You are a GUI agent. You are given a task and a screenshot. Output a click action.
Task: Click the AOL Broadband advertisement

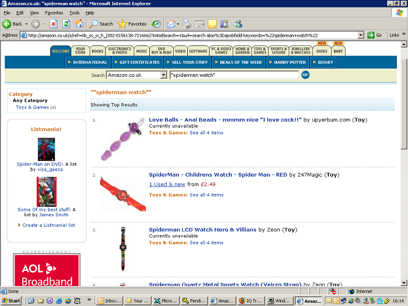(x=47, y=270)
